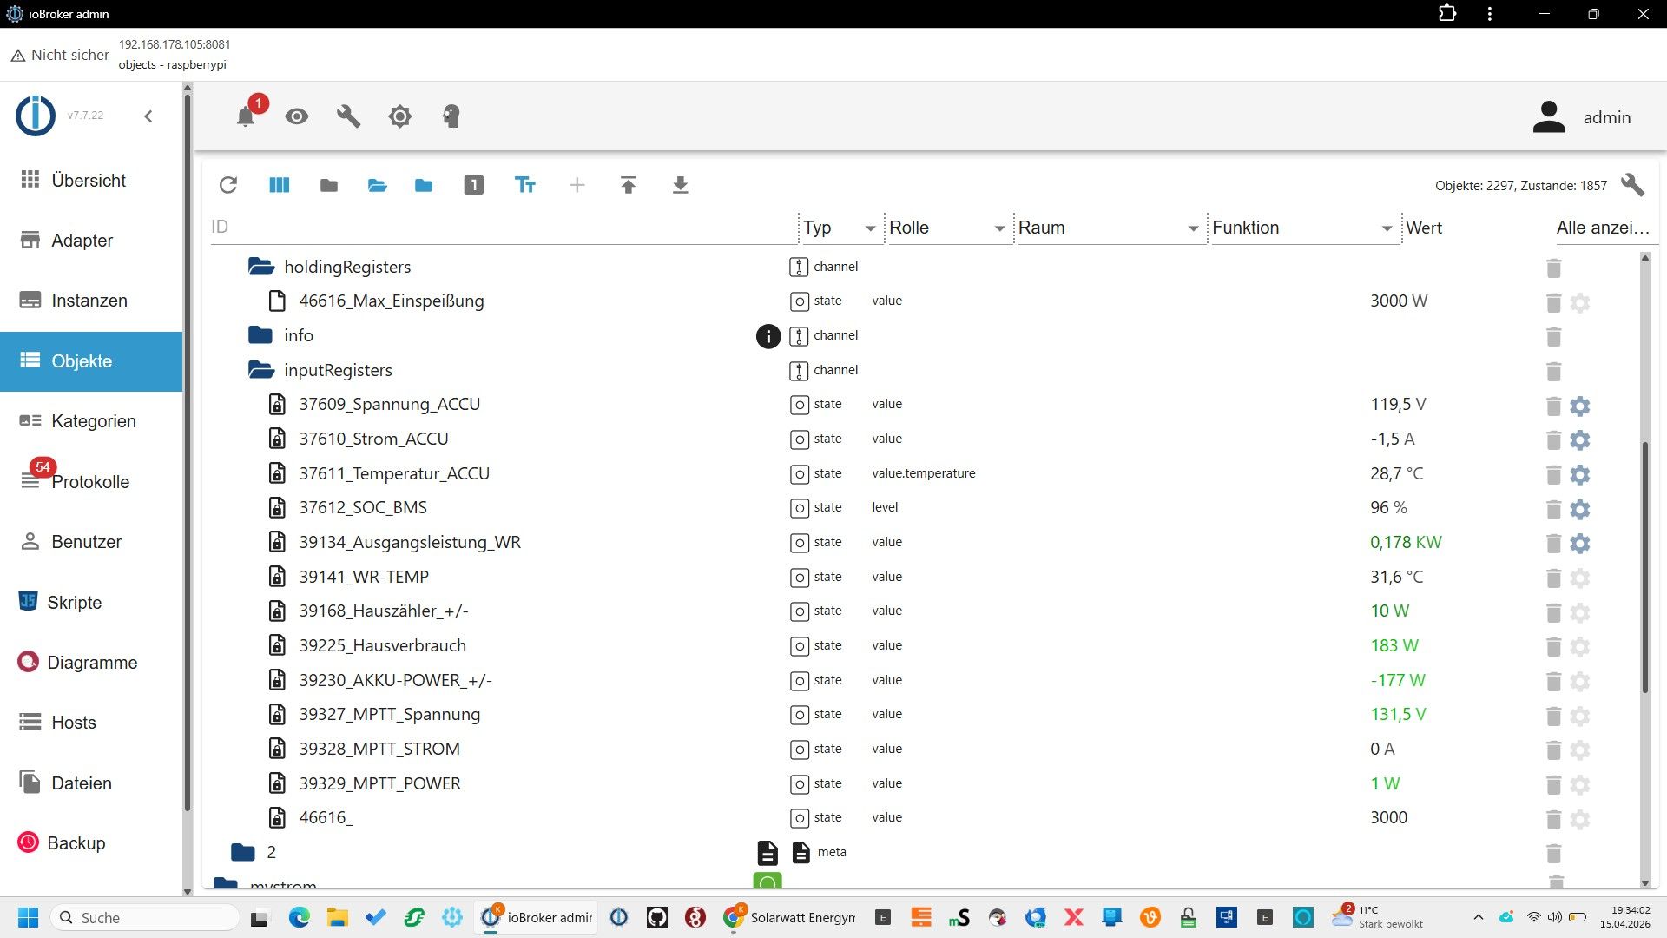
Task: Toggle the eye visibility icon in top bar
Action: [297, 116]
